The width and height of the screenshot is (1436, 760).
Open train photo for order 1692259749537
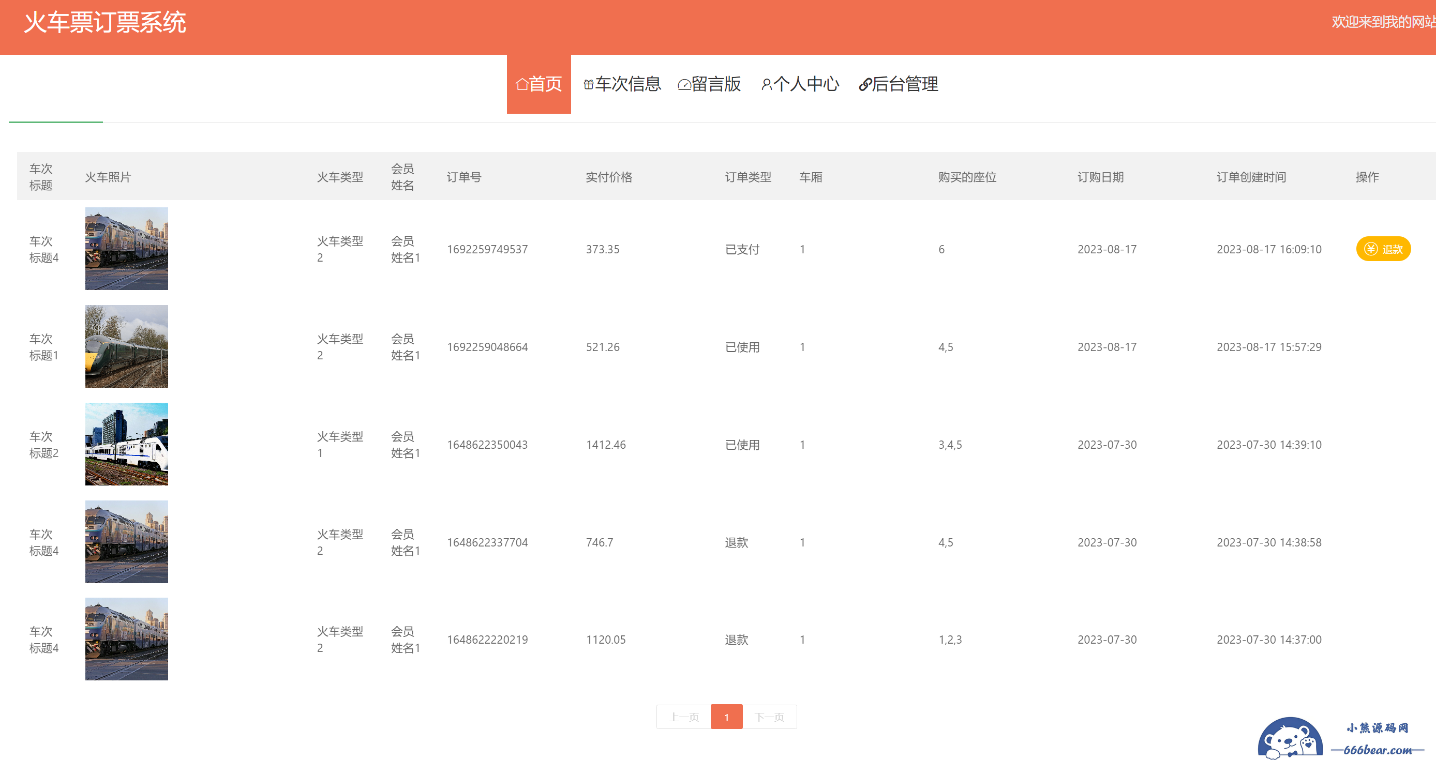tap(127, 249)
